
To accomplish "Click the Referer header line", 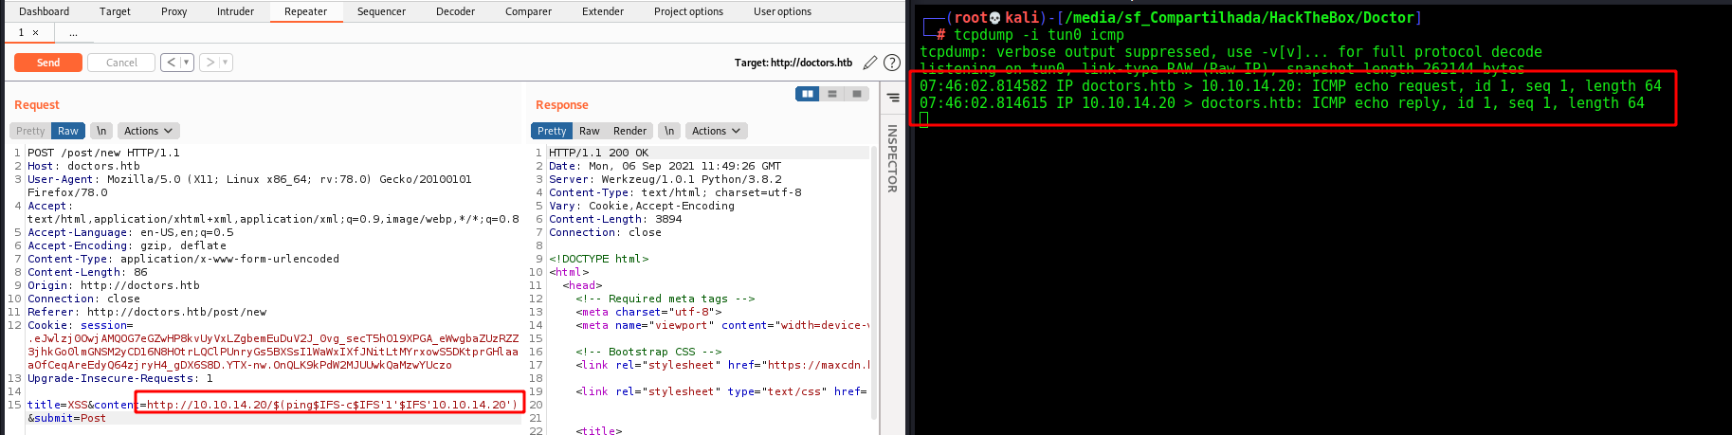I will 147,312.
